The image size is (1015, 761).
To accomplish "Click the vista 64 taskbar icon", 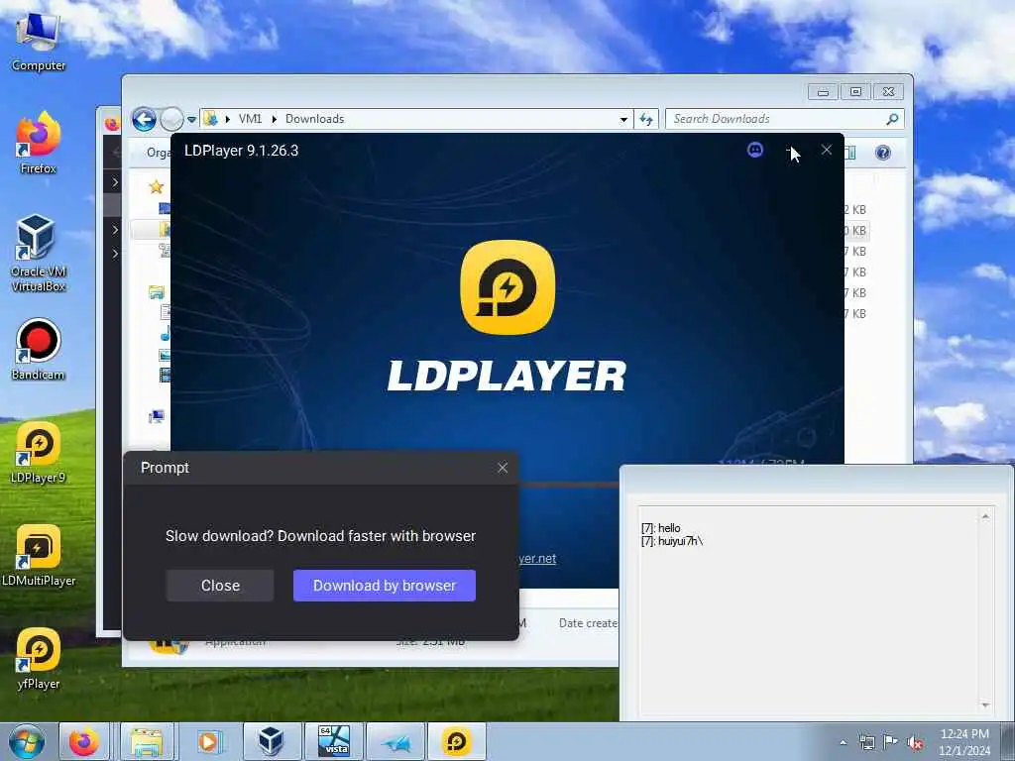I will [x=334, y=741].
